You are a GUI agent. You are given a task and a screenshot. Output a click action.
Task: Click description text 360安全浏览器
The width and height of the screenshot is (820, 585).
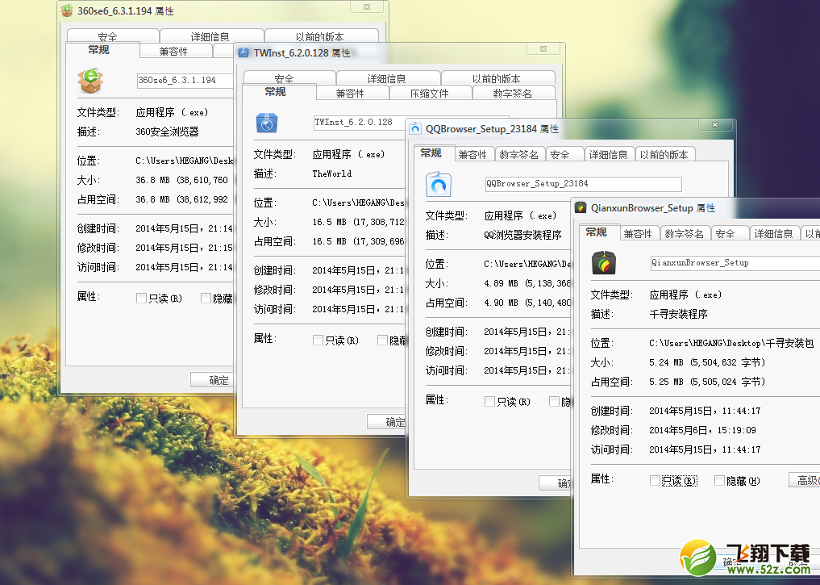coord(167,132)
